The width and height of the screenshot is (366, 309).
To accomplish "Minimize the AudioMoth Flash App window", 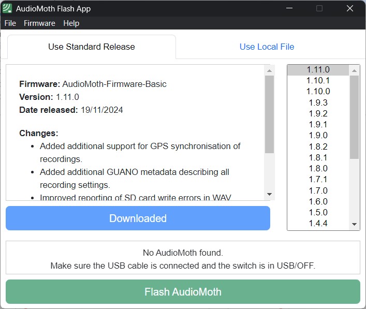I will click(289, 8).
